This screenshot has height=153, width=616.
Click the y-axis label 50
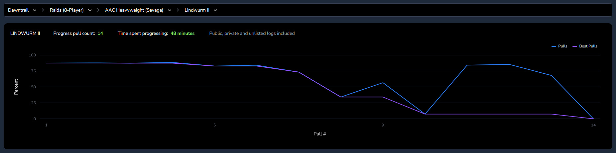33,87
